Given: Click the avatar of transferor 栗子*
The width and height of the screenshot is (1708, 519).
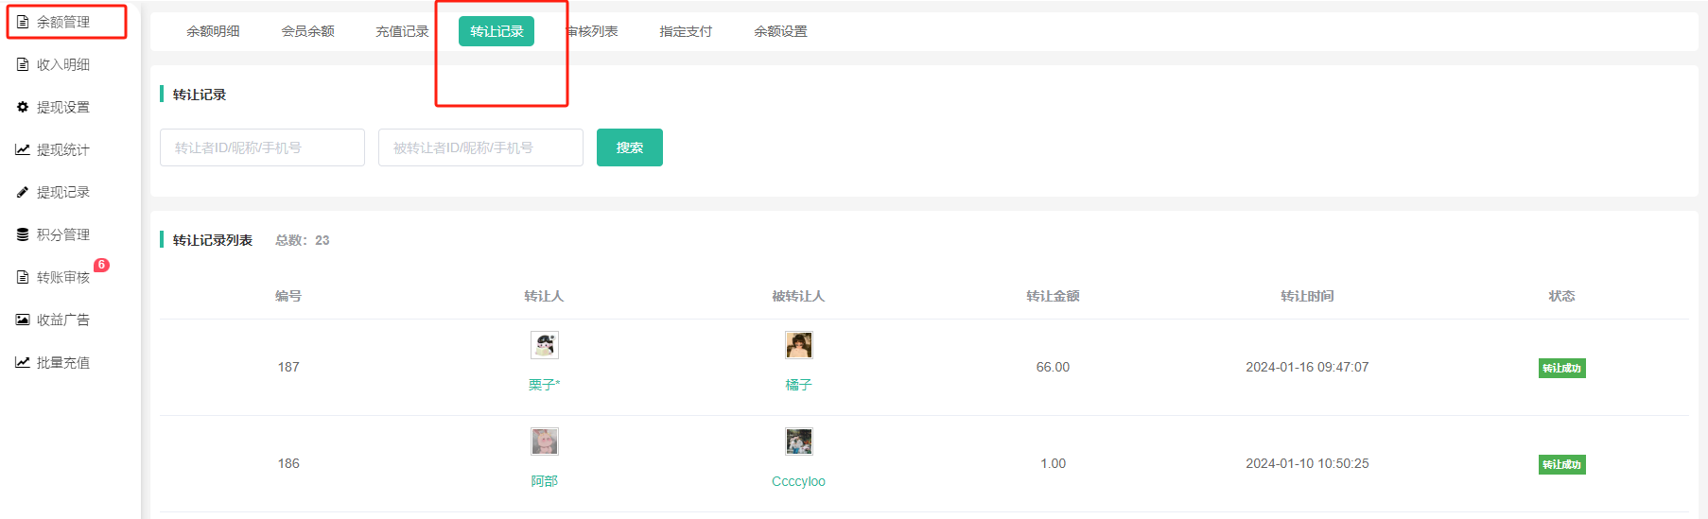Looking at the screenshot, I should click(544, 345).
